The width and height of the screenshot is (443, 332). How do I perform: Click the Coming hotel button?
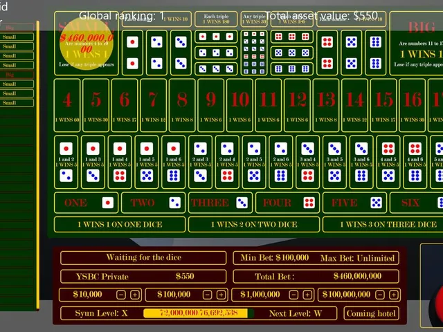tap(371, 313)
